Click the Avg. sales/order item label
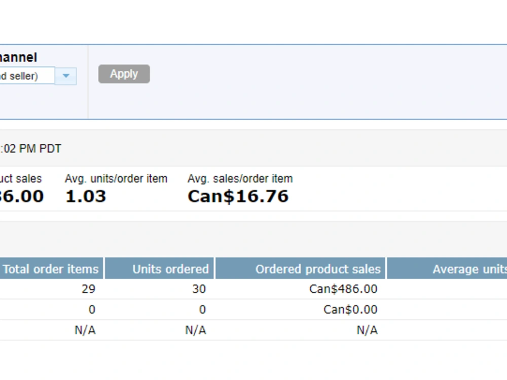 tap(240, 178)
